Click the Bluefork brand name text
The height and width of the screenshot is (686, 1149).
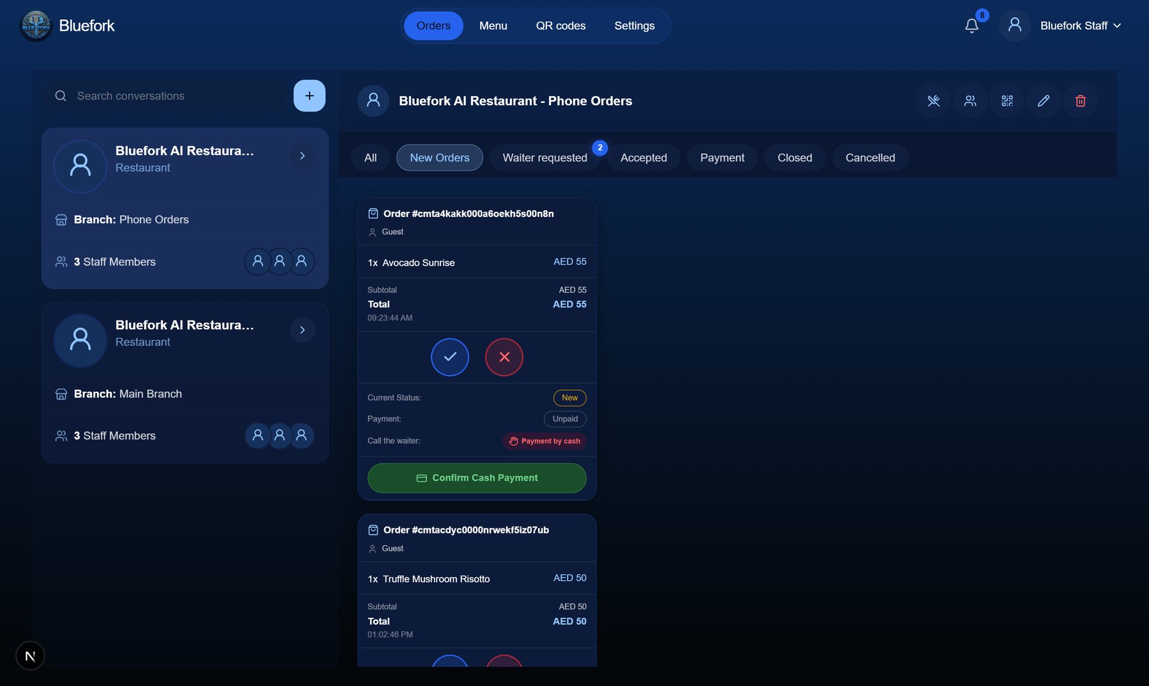pyautogui.click(x=87, y=26)
